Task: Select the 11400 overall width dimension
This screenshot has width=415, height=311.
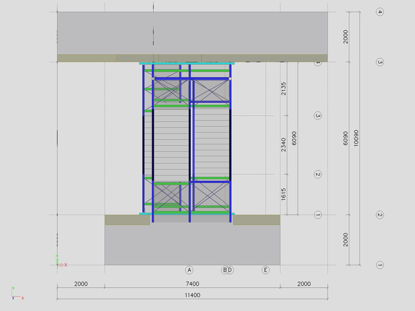Action: (192, 295)
